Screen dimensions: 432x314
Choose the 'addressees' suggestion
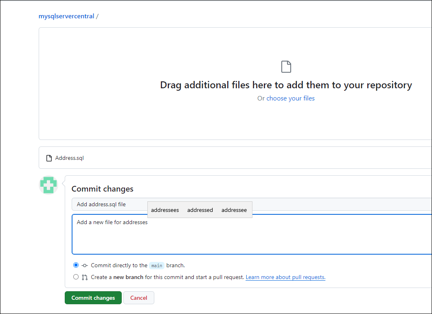[x=165, y=210]
